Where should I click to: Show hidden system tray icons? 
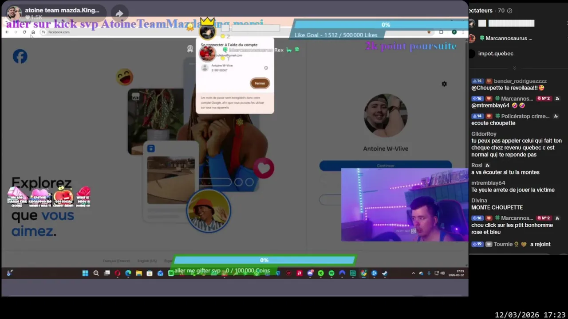pyautogui.click(x=413, y=273)
